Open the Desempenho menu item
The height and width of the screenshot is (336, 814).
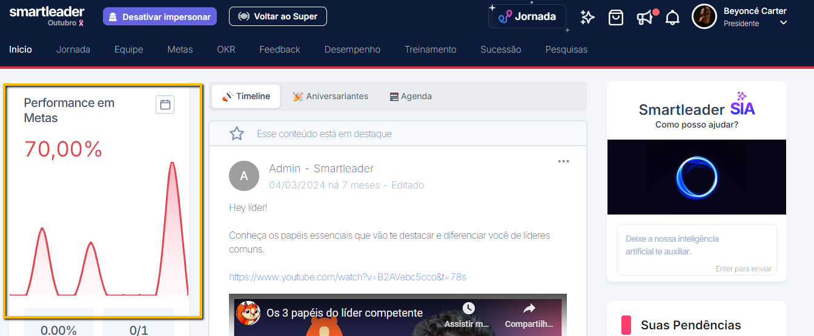[x=352, y=50]
